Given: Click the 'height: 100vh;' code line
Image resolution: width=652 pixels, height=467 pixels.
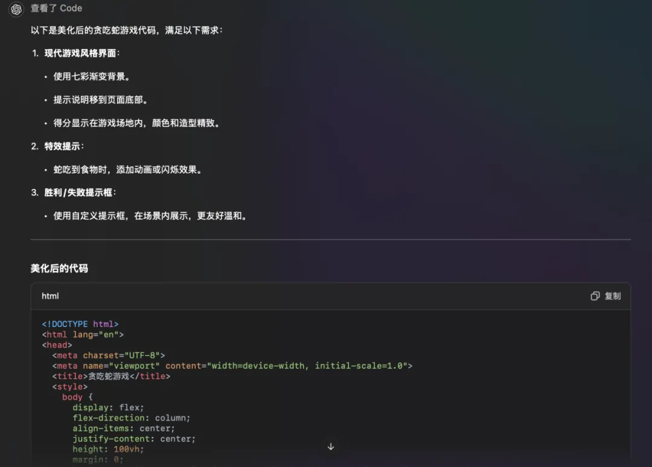Looking at the screenshot, I should tap(108, 449).
